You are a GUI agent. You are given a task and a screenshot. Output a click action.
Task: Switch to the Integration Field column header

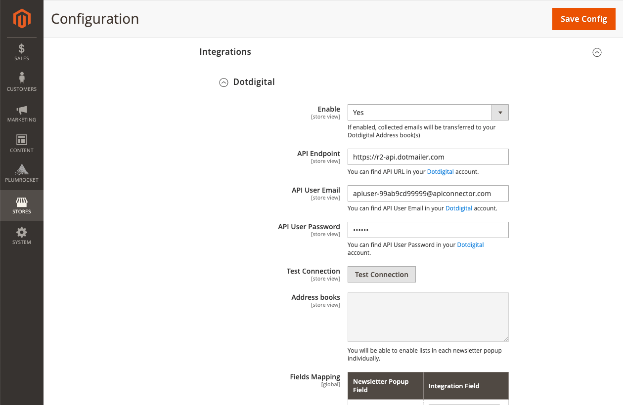[453, 386]
